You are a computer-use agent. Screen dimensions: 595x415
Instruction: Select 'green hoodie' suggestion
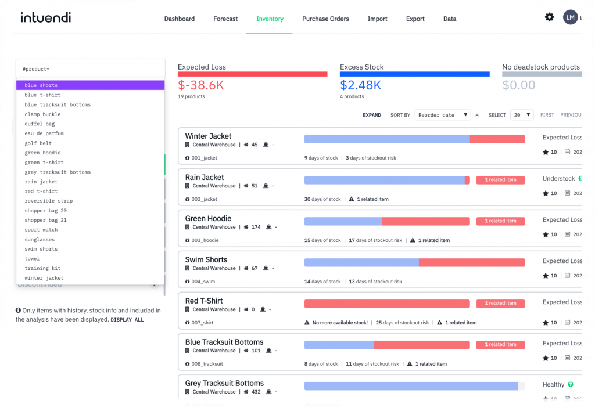pyautogui.click(x=90, y=153)
